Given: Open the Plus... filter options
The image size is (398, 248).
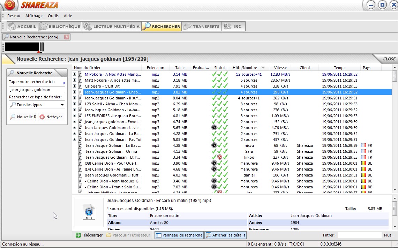Looking at the screenshot, I should (x=389, y=235).
